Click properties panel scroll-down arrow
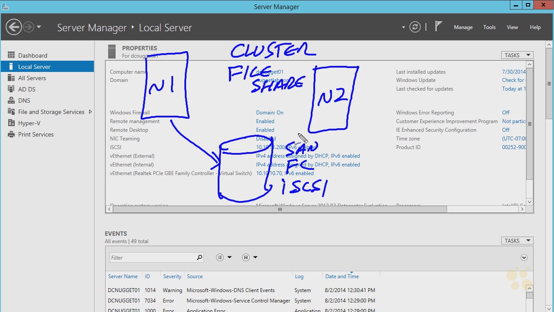554x312 pixels. pyautogui.click(x=530, y=202)
